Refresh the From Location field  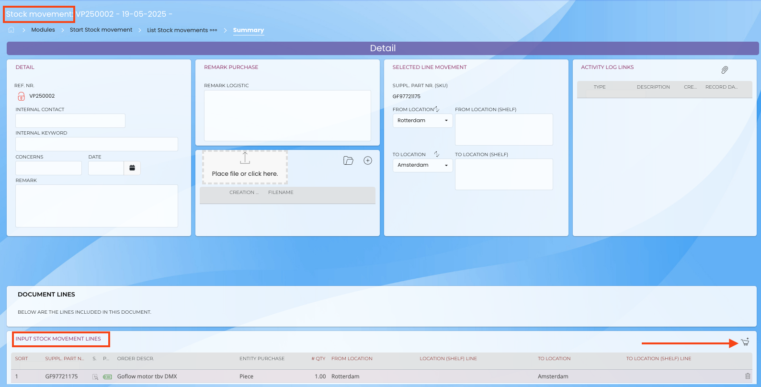(x=437, y=109)
